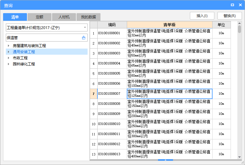Expand the 通用安装工程 node
245x165 pixels.
pos(9,52)
